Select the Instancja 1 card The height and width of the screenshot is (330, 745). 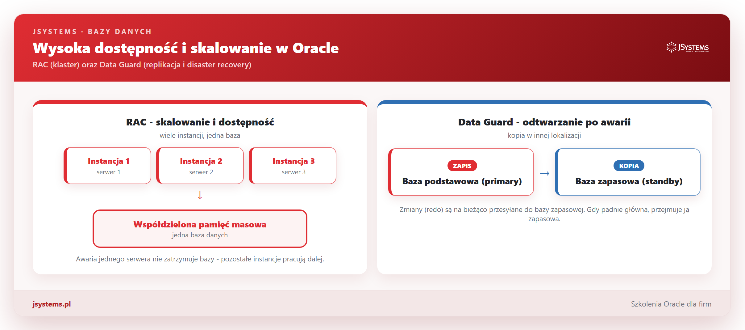point(107,166)
